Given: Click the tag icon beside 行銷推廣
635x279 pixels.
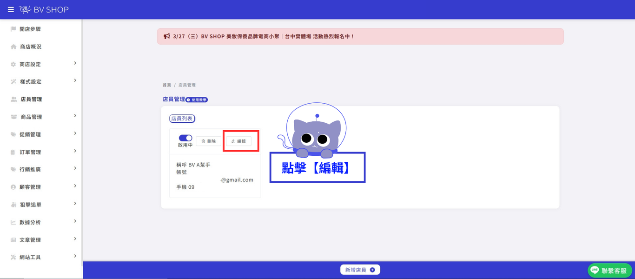Looking at the screenshot, I should [x=13, y=170].
